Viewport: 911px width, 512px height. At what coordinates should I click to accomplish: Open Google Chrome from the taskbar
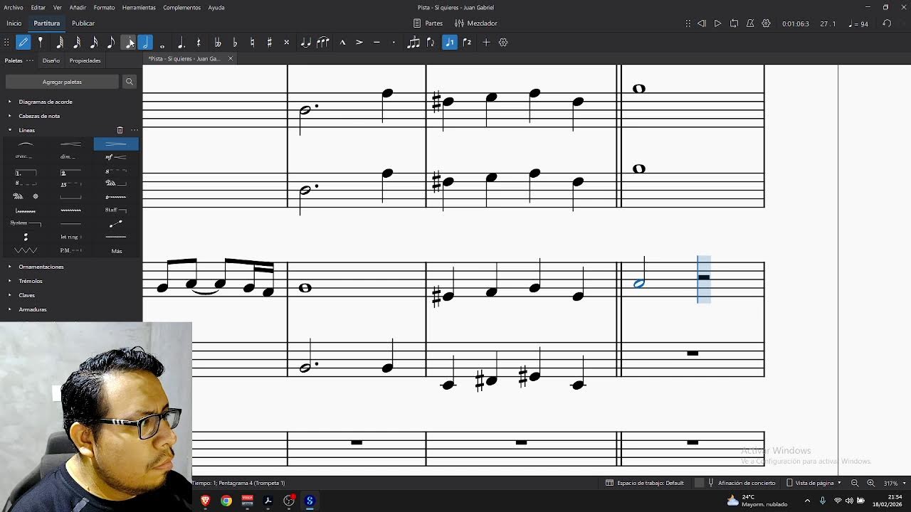[x=226, y=501]
